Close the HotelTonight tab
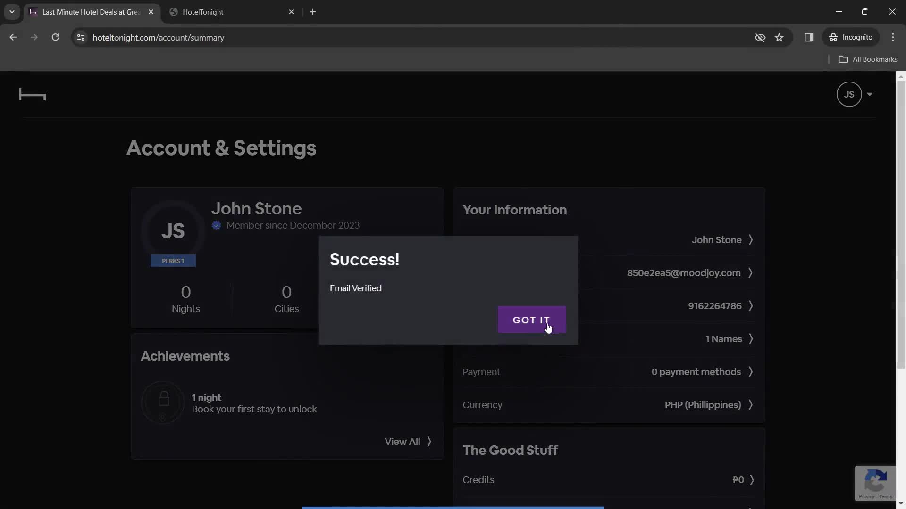 click(291, 12)
